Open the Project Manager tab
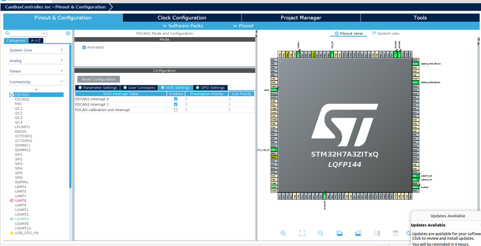This screenshot has width=481, height=246. [301, 18]
